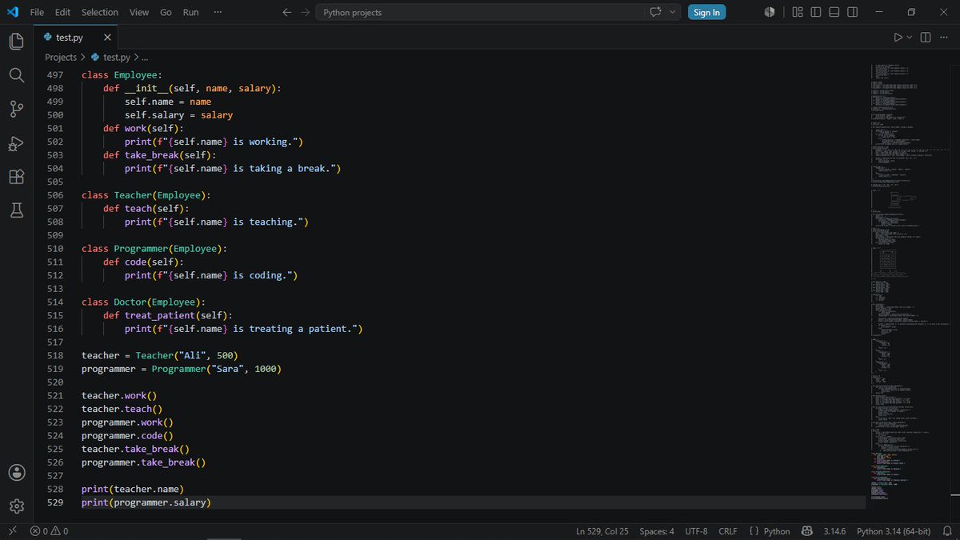Viewport: 960px width, 540px height.
Task: Click line number 506 in the gutter
Action: point(55,195)
